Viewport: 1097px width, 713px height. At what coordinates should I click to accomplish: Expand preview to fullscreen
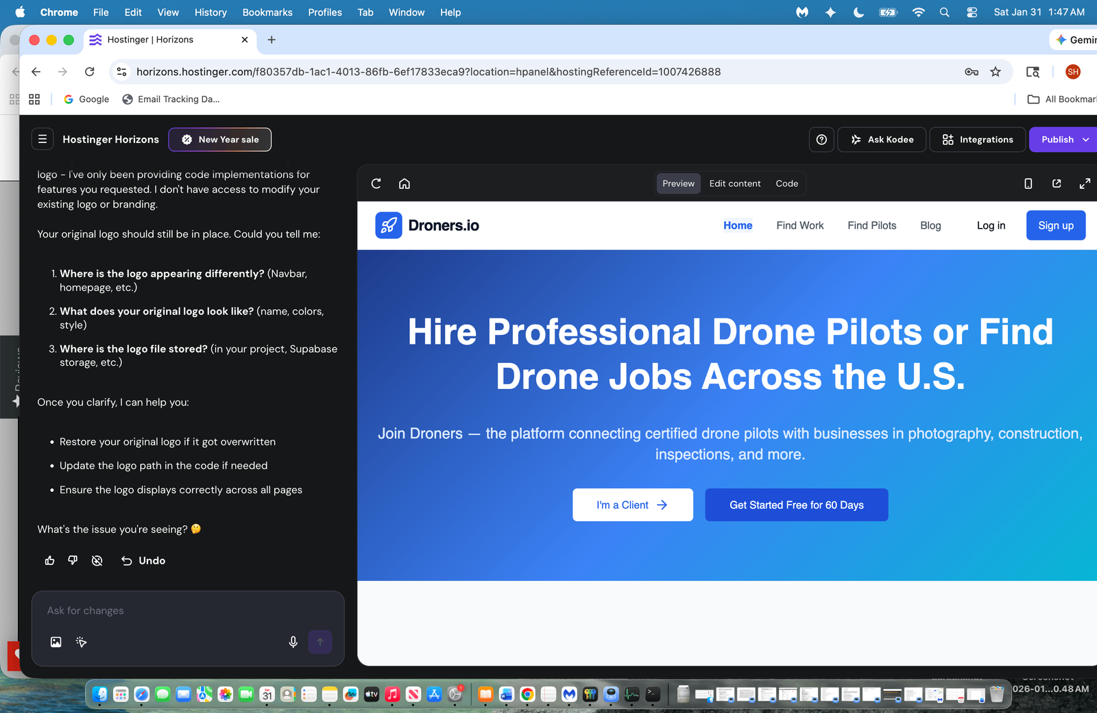point(1085,184)
